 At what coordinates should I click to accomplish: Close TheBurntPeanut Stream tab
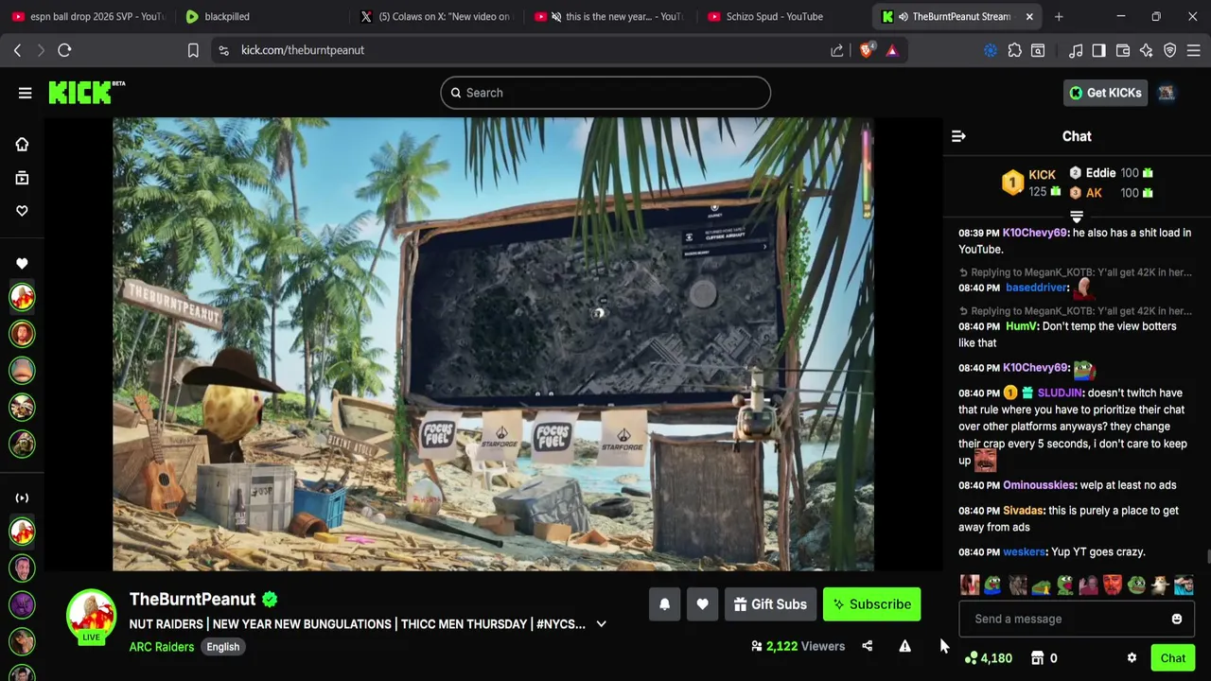click(x=1029, y=16)
